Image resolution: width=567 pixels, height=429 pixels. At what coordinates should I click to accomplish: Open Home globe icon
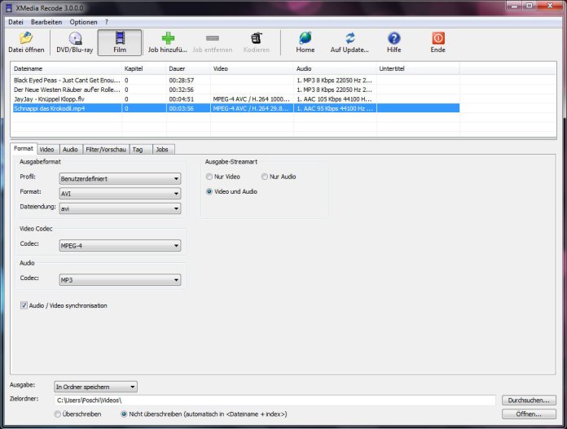(305, 38)
